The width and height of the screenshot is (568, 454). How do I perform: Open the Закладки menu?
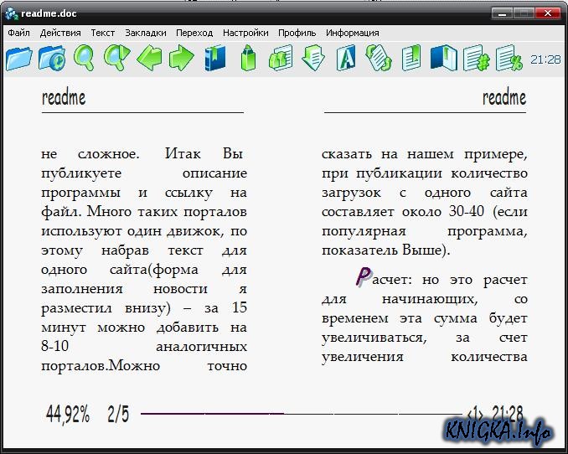[146, 33]
